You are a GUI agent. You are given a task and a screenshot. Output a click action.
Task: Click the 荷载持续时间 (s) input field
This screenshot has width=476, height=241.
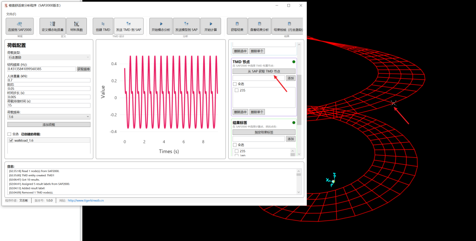coord(49,106)
